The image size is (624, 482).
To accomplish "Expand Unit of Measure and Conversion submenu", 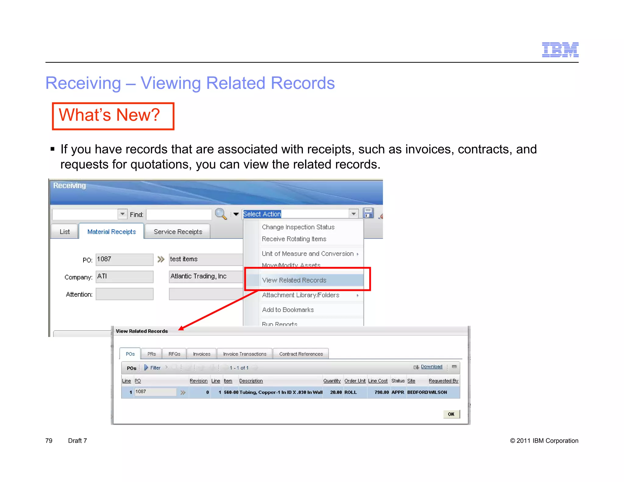I will click(x=357, y=254).
